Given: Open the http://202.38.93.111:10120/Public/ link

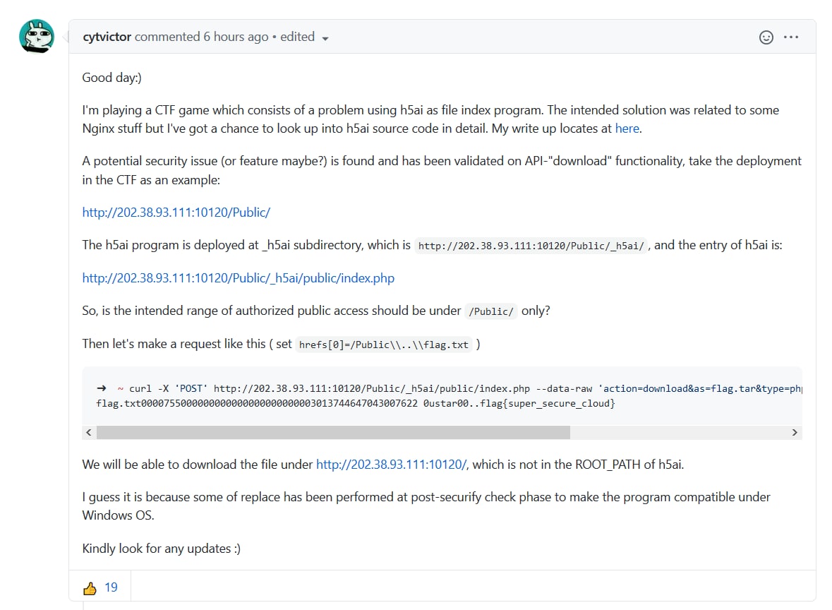Looking at the screenshot, I should click(176, 213).
